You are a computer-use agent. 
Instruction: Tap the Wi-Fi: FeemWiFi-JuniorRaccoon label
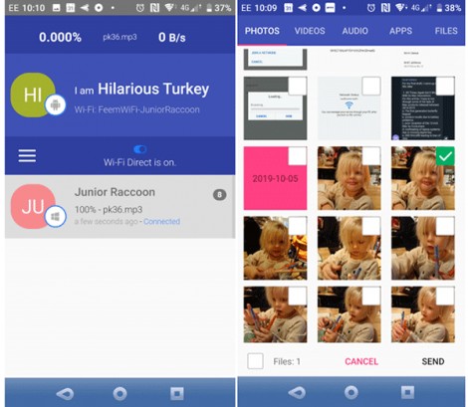click(137, 109)
